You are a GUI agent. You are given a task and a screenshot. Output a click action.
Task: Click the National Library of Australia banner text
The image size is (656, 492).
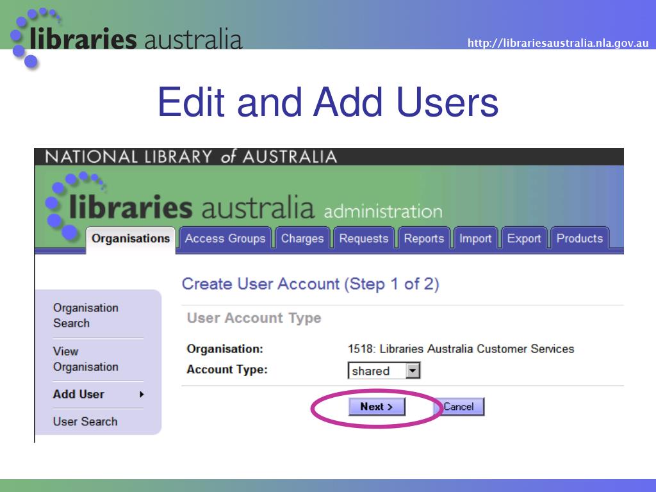coord(191,157)
